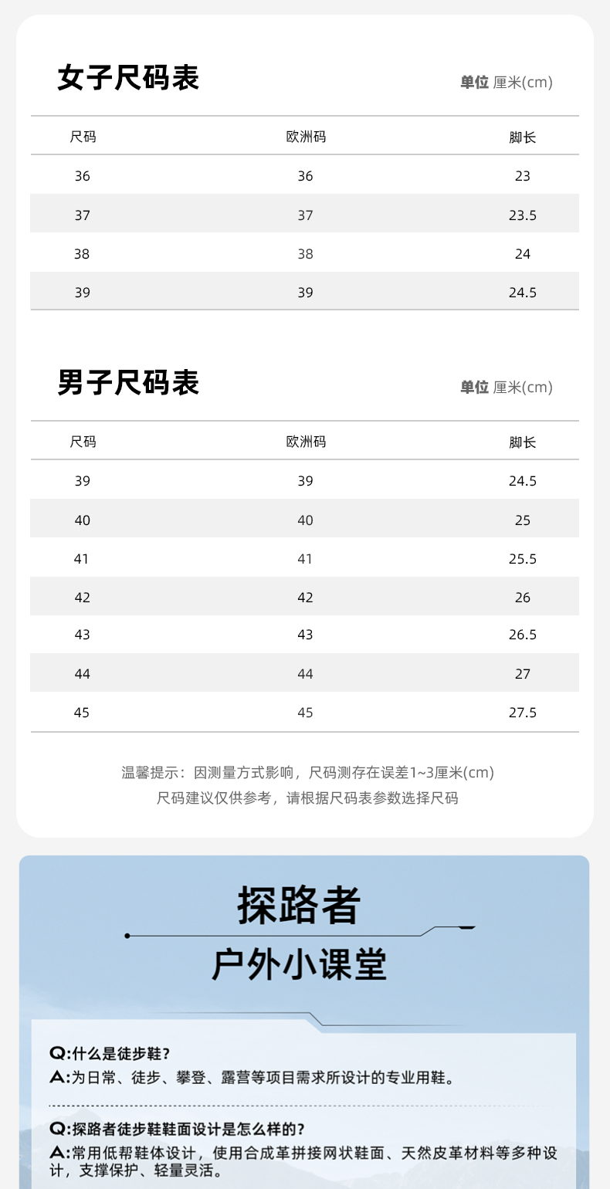Click size 45 in men's 尺码 column
This screenshot has height=1189, width=610.
tap(82, 713)
